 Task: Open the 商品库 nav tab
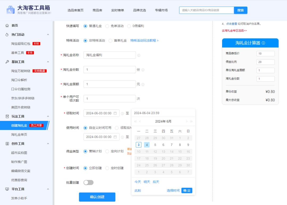[x=97, y=10]
